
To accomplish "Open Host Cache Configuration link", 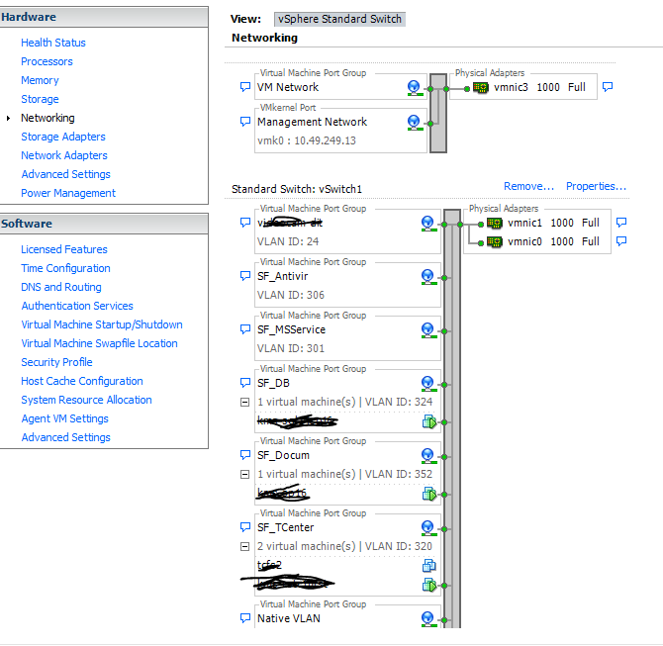I will (x=82, y=381).
